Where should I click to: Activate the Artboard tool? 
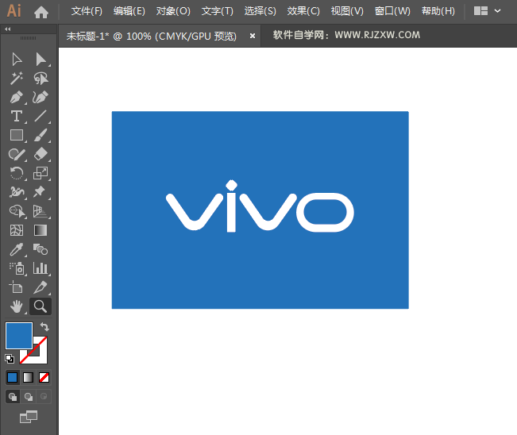point(16,287)
